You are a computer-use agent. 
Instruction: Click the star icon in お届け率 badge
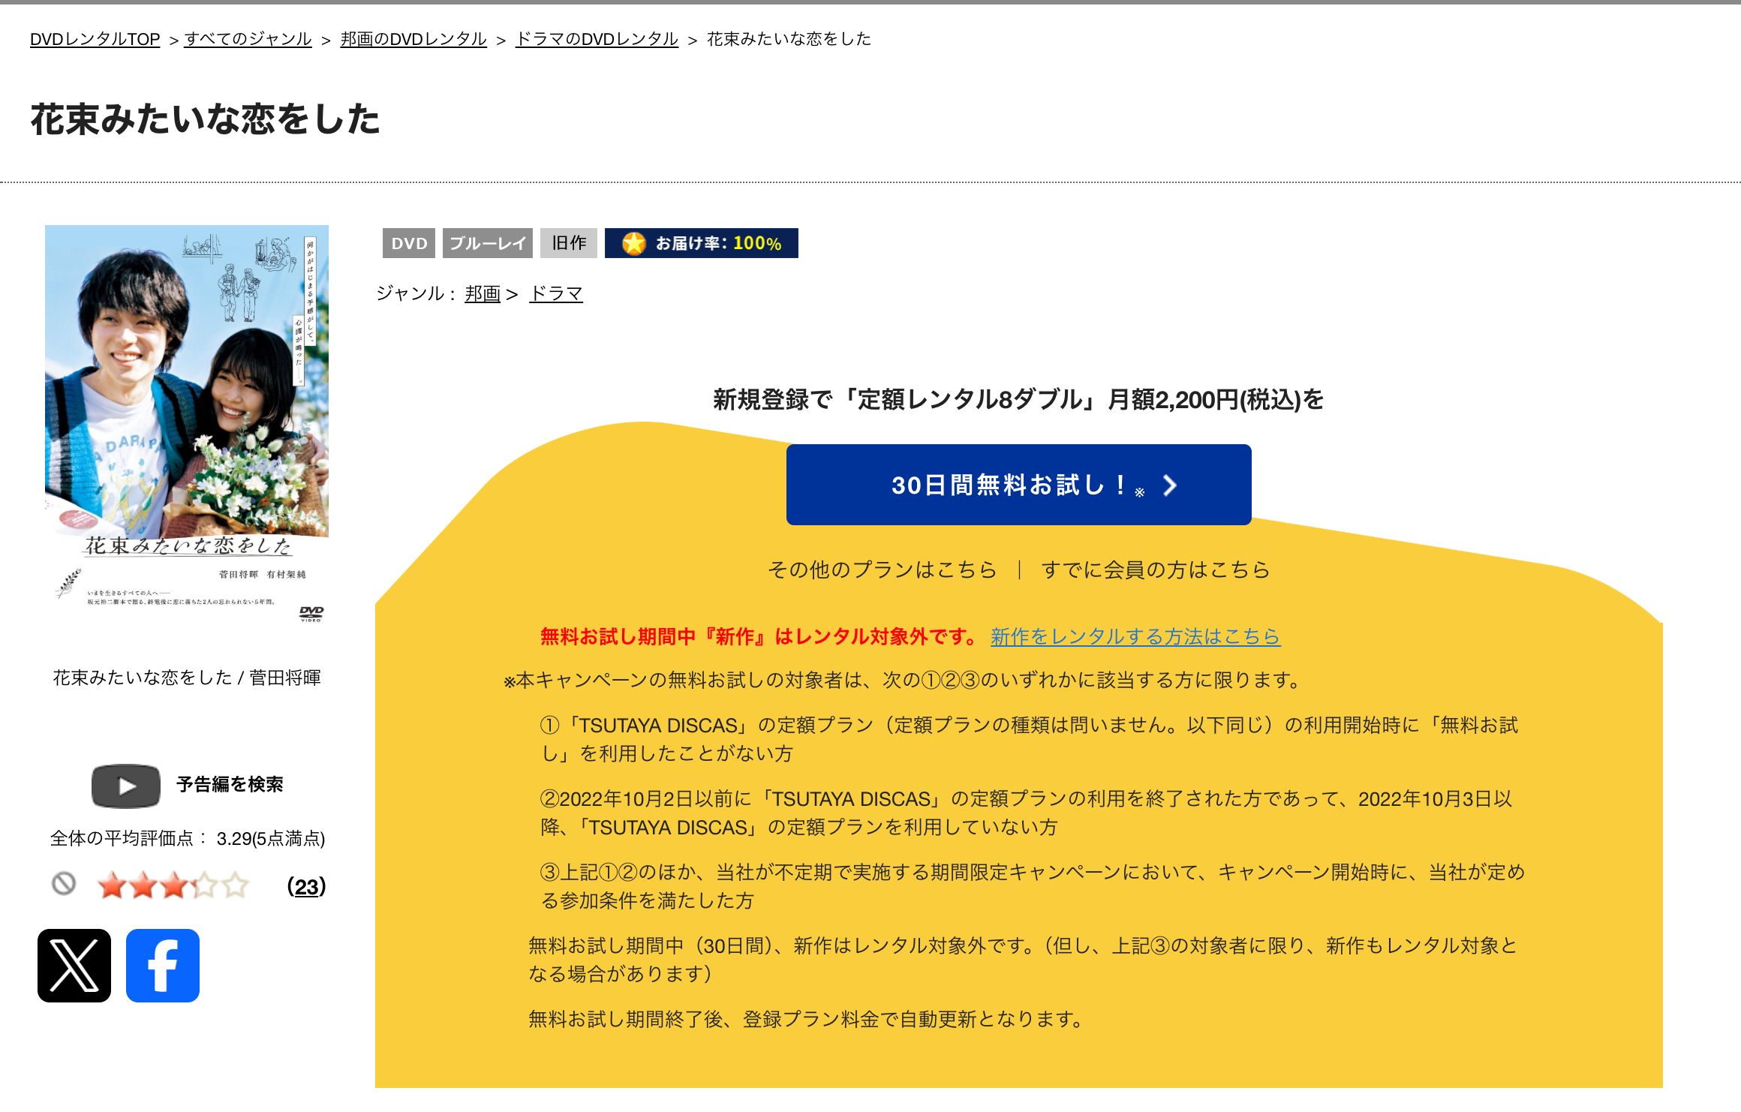[634, 243]
